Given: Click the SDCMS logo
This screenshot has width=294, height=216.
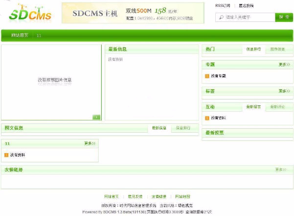Looking at the screenshot, I should (29, 13).
